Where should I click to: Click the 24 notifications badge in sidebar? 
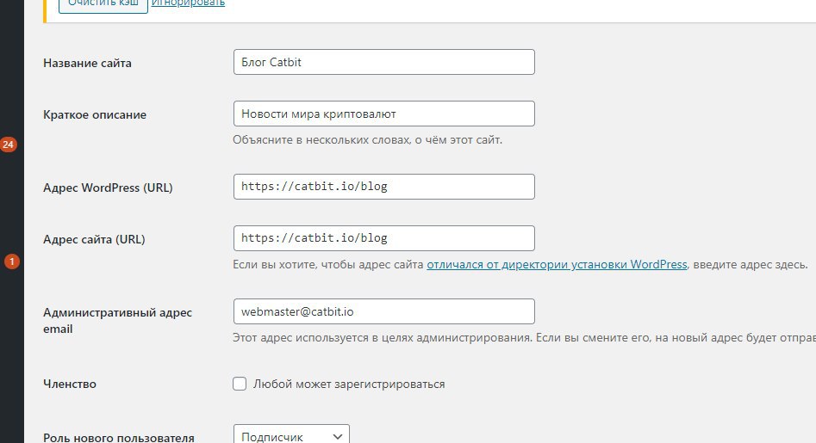click(x=9, y=145)
